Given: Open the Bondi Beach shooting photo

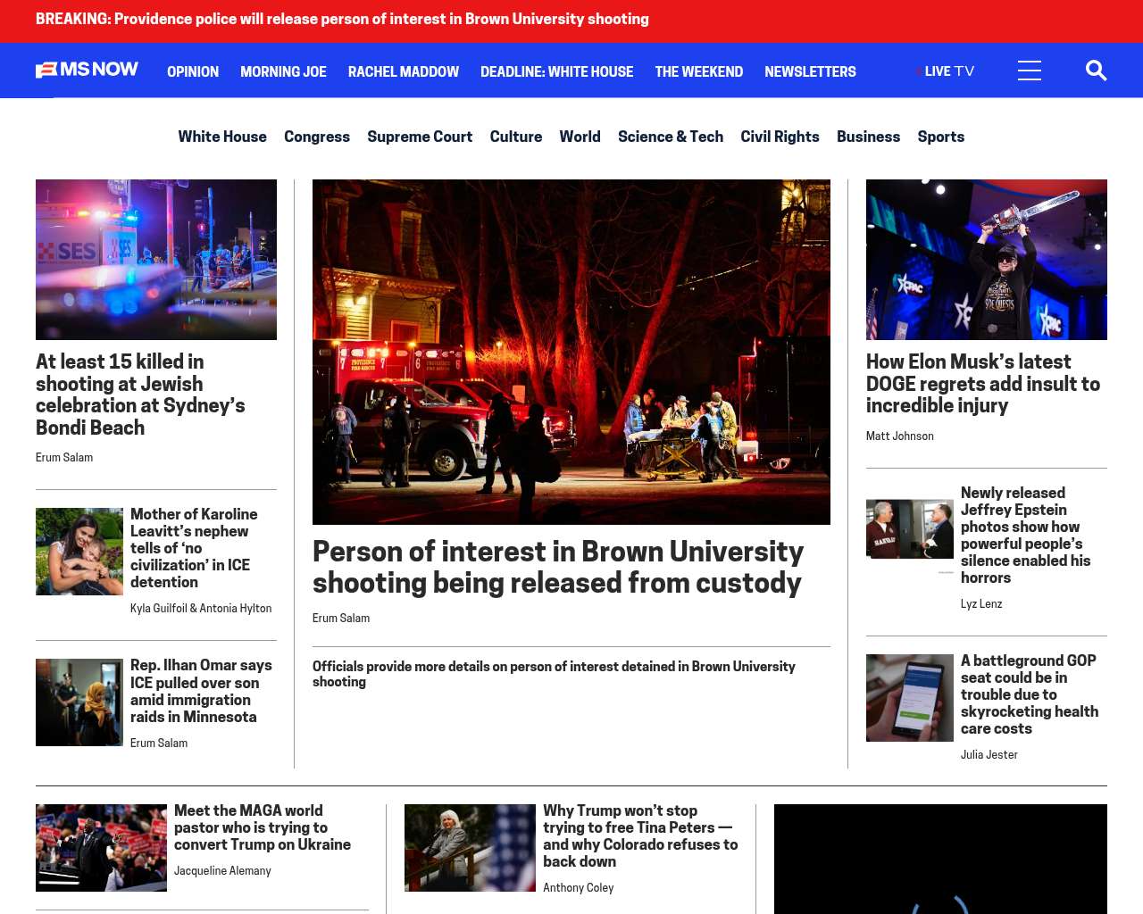Looking at the screenshot, I should (156, 259).
